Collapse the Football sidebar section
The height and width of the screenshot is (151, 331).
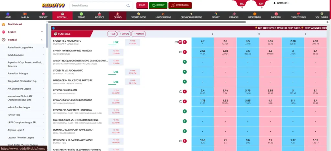point(42,40)
